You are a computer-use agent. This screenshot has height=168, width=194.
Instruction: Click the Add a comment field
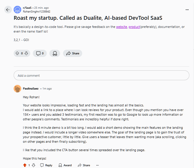coord(101,76)
